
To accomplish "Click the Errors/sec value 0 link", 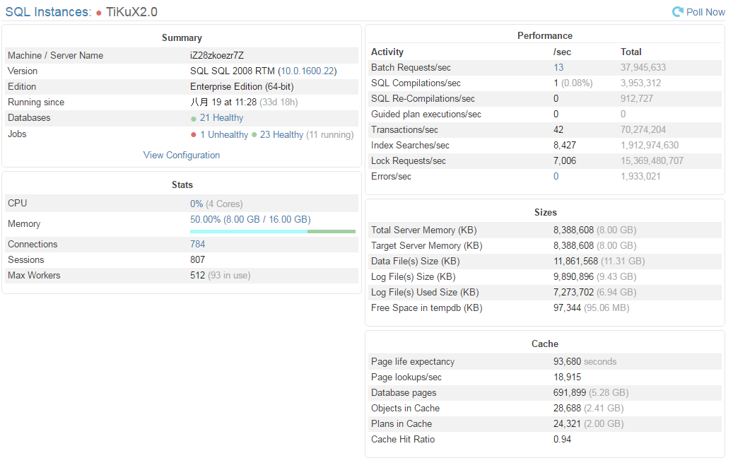I will (556, 176).
